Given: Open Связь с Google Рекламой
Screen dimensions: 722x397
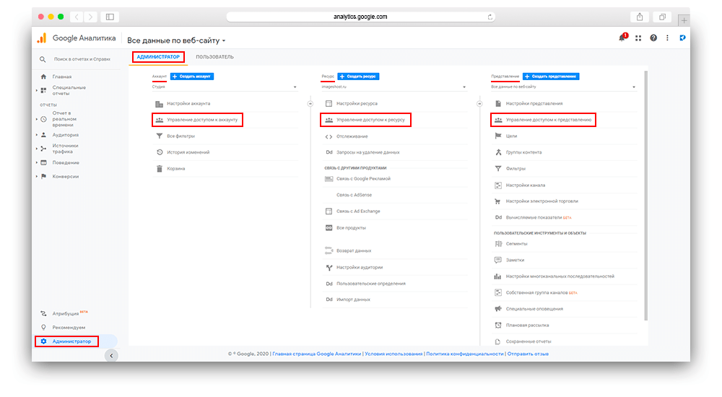Looking at the screenshot, I should [363, 179].
